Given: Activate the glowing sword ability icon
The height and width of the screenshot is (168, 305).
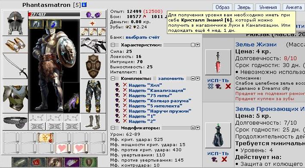Looking at the screenshot, I should pyautogui.click(x=20, y=162).
